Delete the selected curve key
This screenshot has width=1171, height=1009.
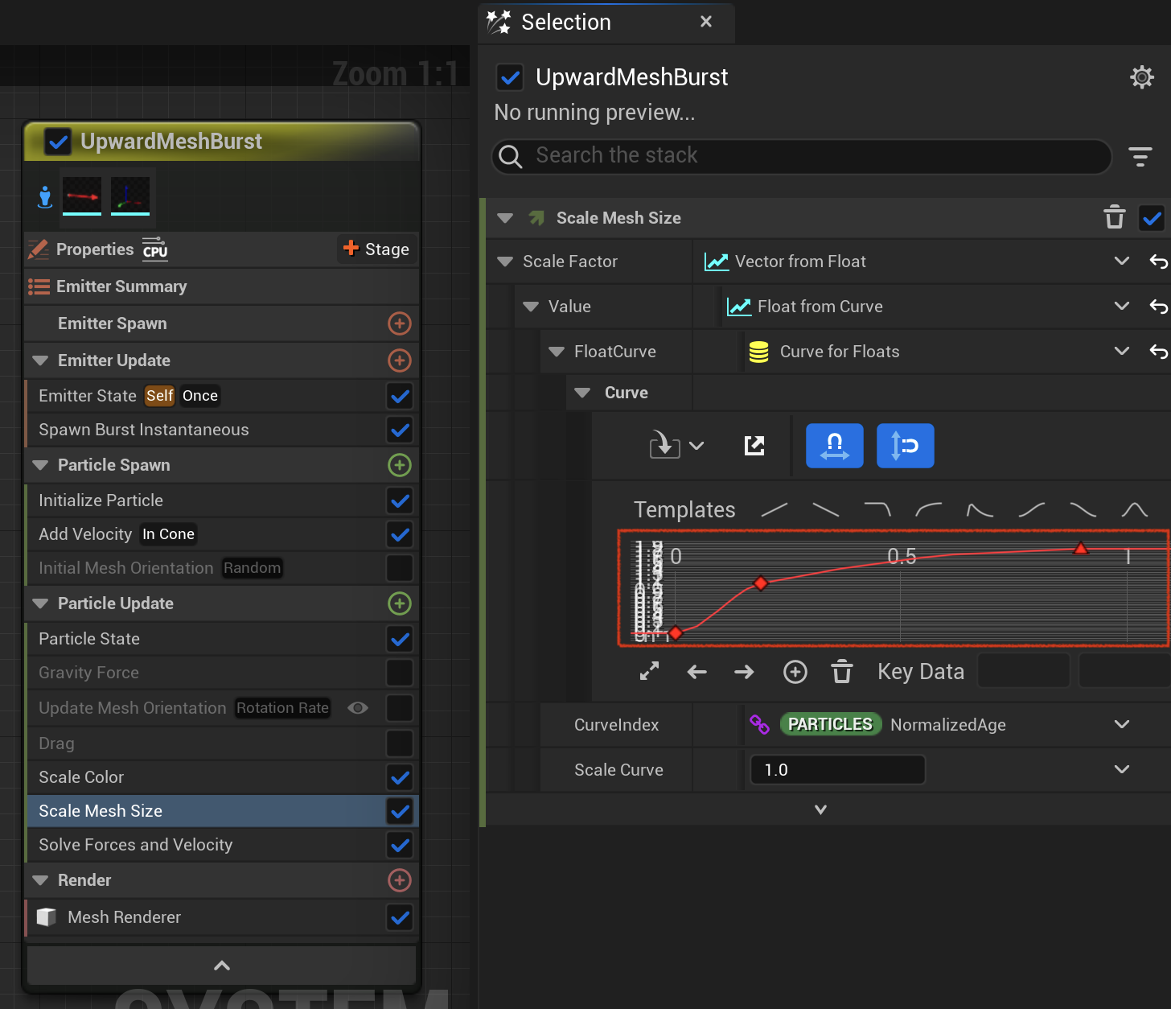(842, 671)
